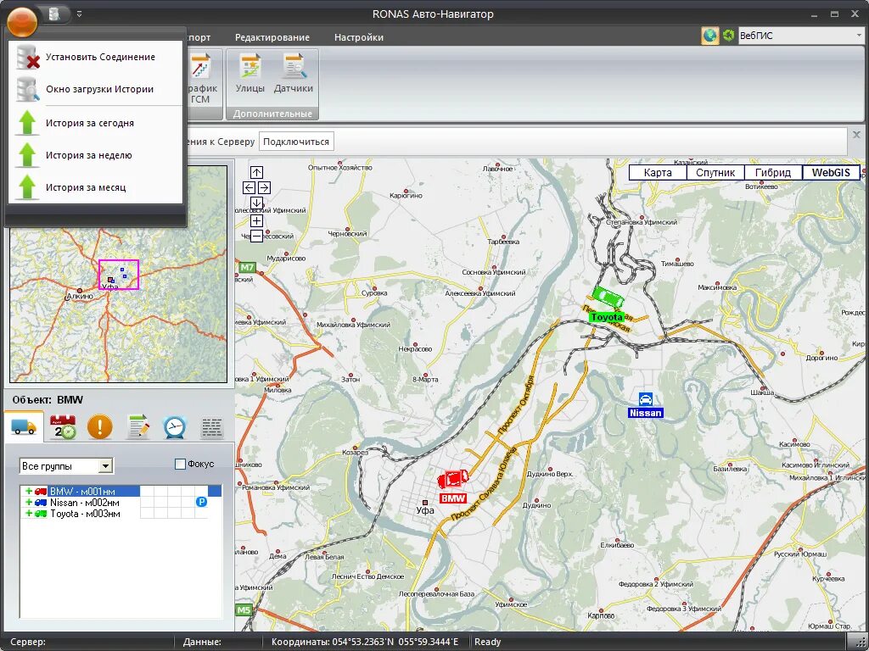The height and width of the screenshot is (651, 869).
Task: Open the orange application orb menu
Action: (23, 21)
